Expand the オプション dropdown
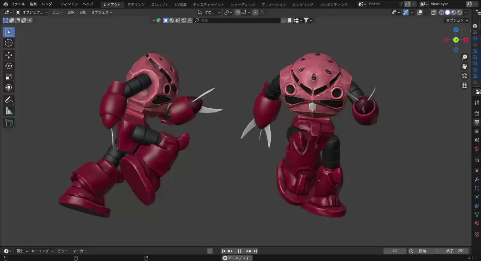Image resolution: width=481 pixels, height=261 pixels. point(457,20)
